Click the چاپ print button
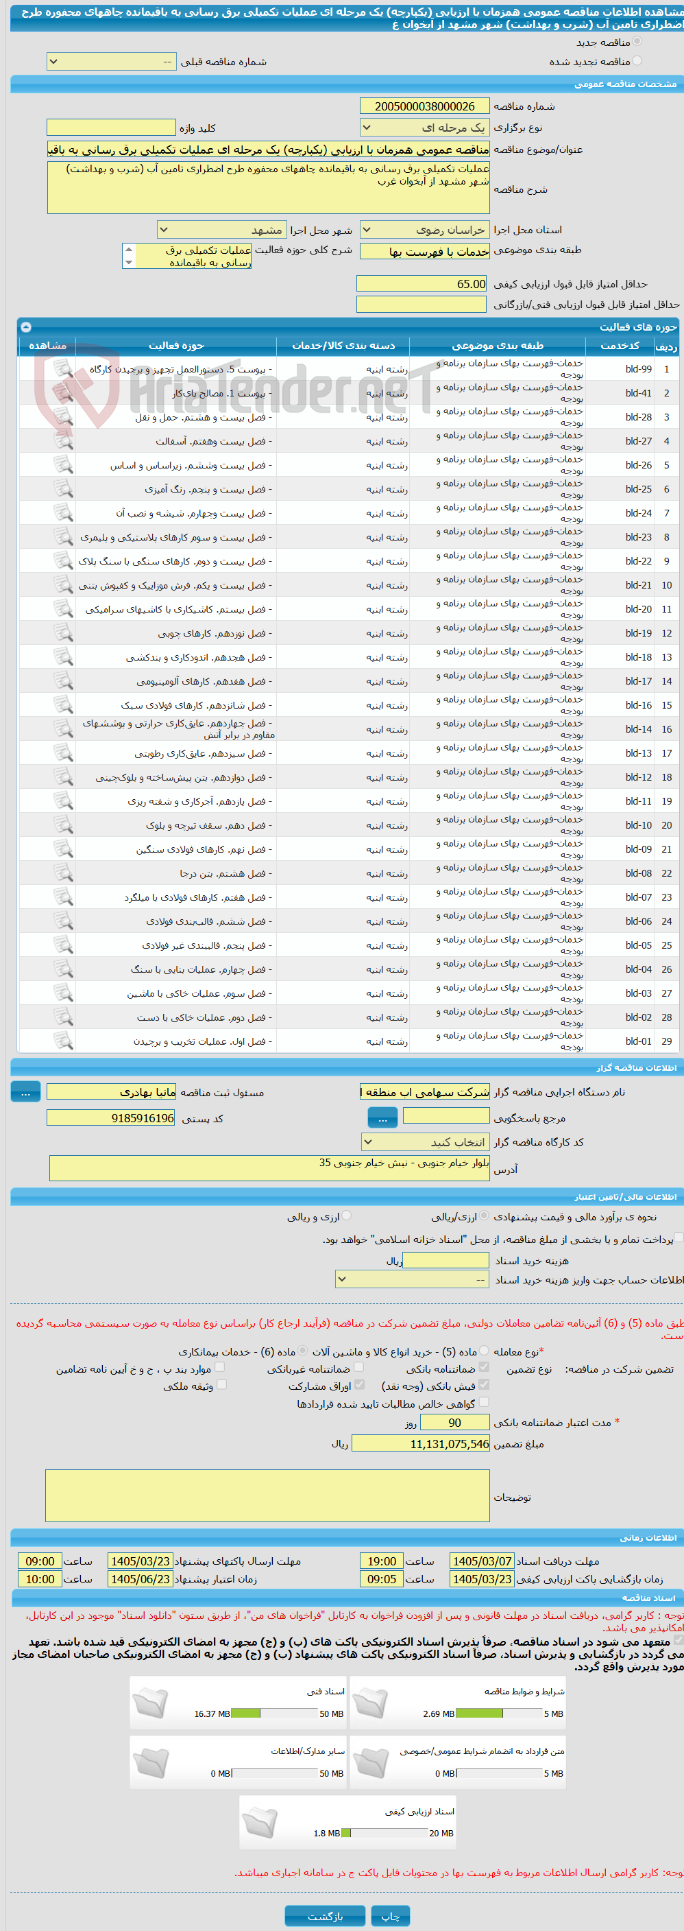 (x=391, y=1916)
